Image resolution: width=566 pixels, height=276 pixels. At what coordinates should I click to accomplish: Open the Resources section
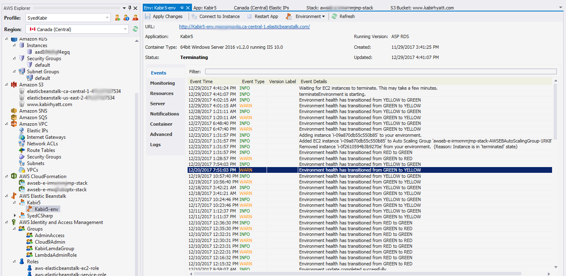[x=162, y=93]
